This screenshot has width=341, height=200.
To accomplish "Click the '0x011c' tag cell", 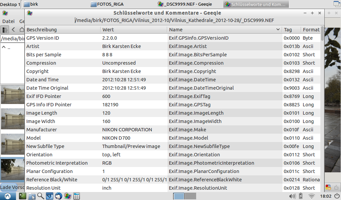I will pyautogui.click(x=292, y=171).
